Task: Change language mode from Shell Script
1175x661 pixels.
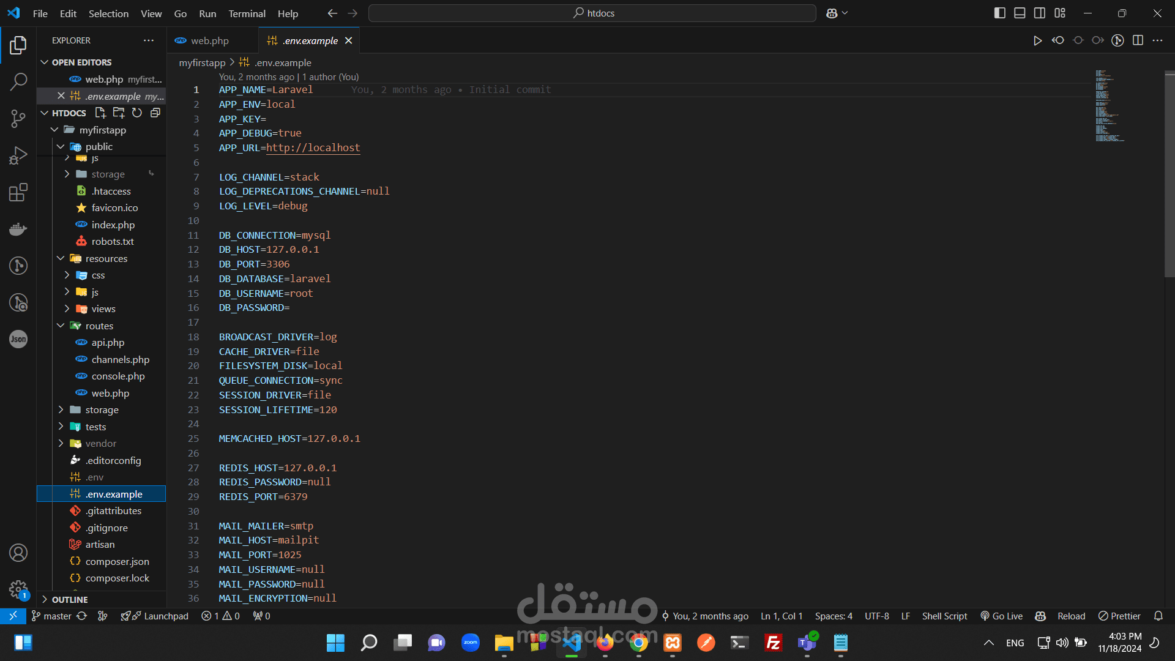Action: 944,616
